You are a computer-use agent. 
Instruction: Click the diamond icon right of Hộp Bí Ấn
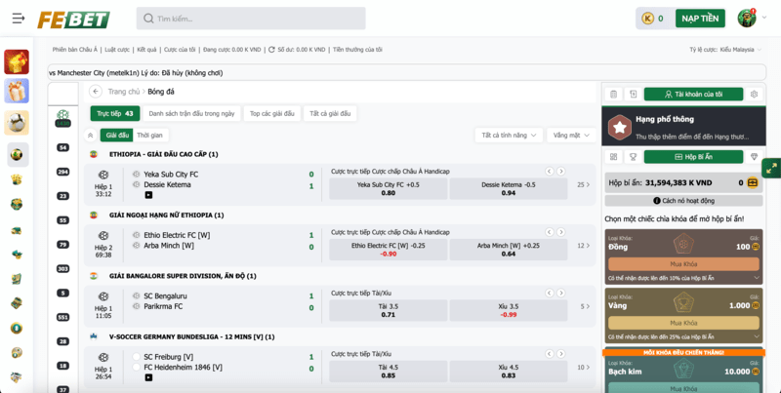coord(754,156)
